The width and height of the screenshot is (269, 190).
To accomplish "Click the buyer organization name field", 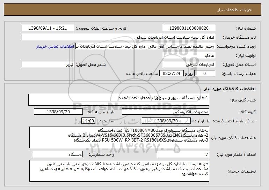I will pos(118,37).
